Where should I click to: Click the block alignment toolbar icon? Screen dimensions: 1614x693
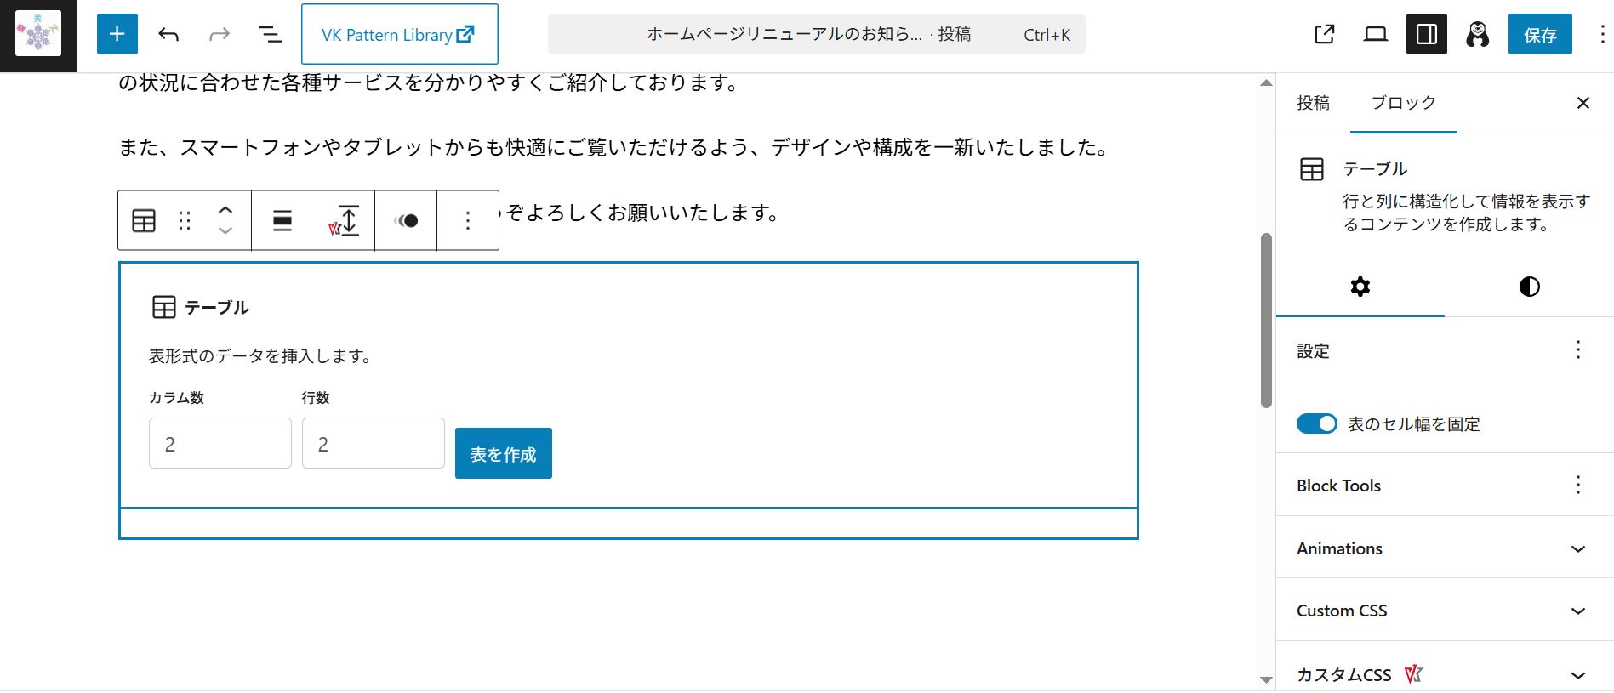(282, 221)
